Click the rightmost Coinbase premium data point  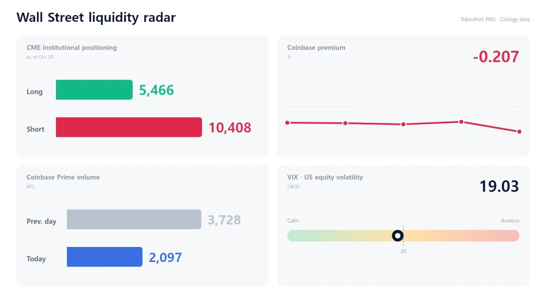tap(519, 131)
